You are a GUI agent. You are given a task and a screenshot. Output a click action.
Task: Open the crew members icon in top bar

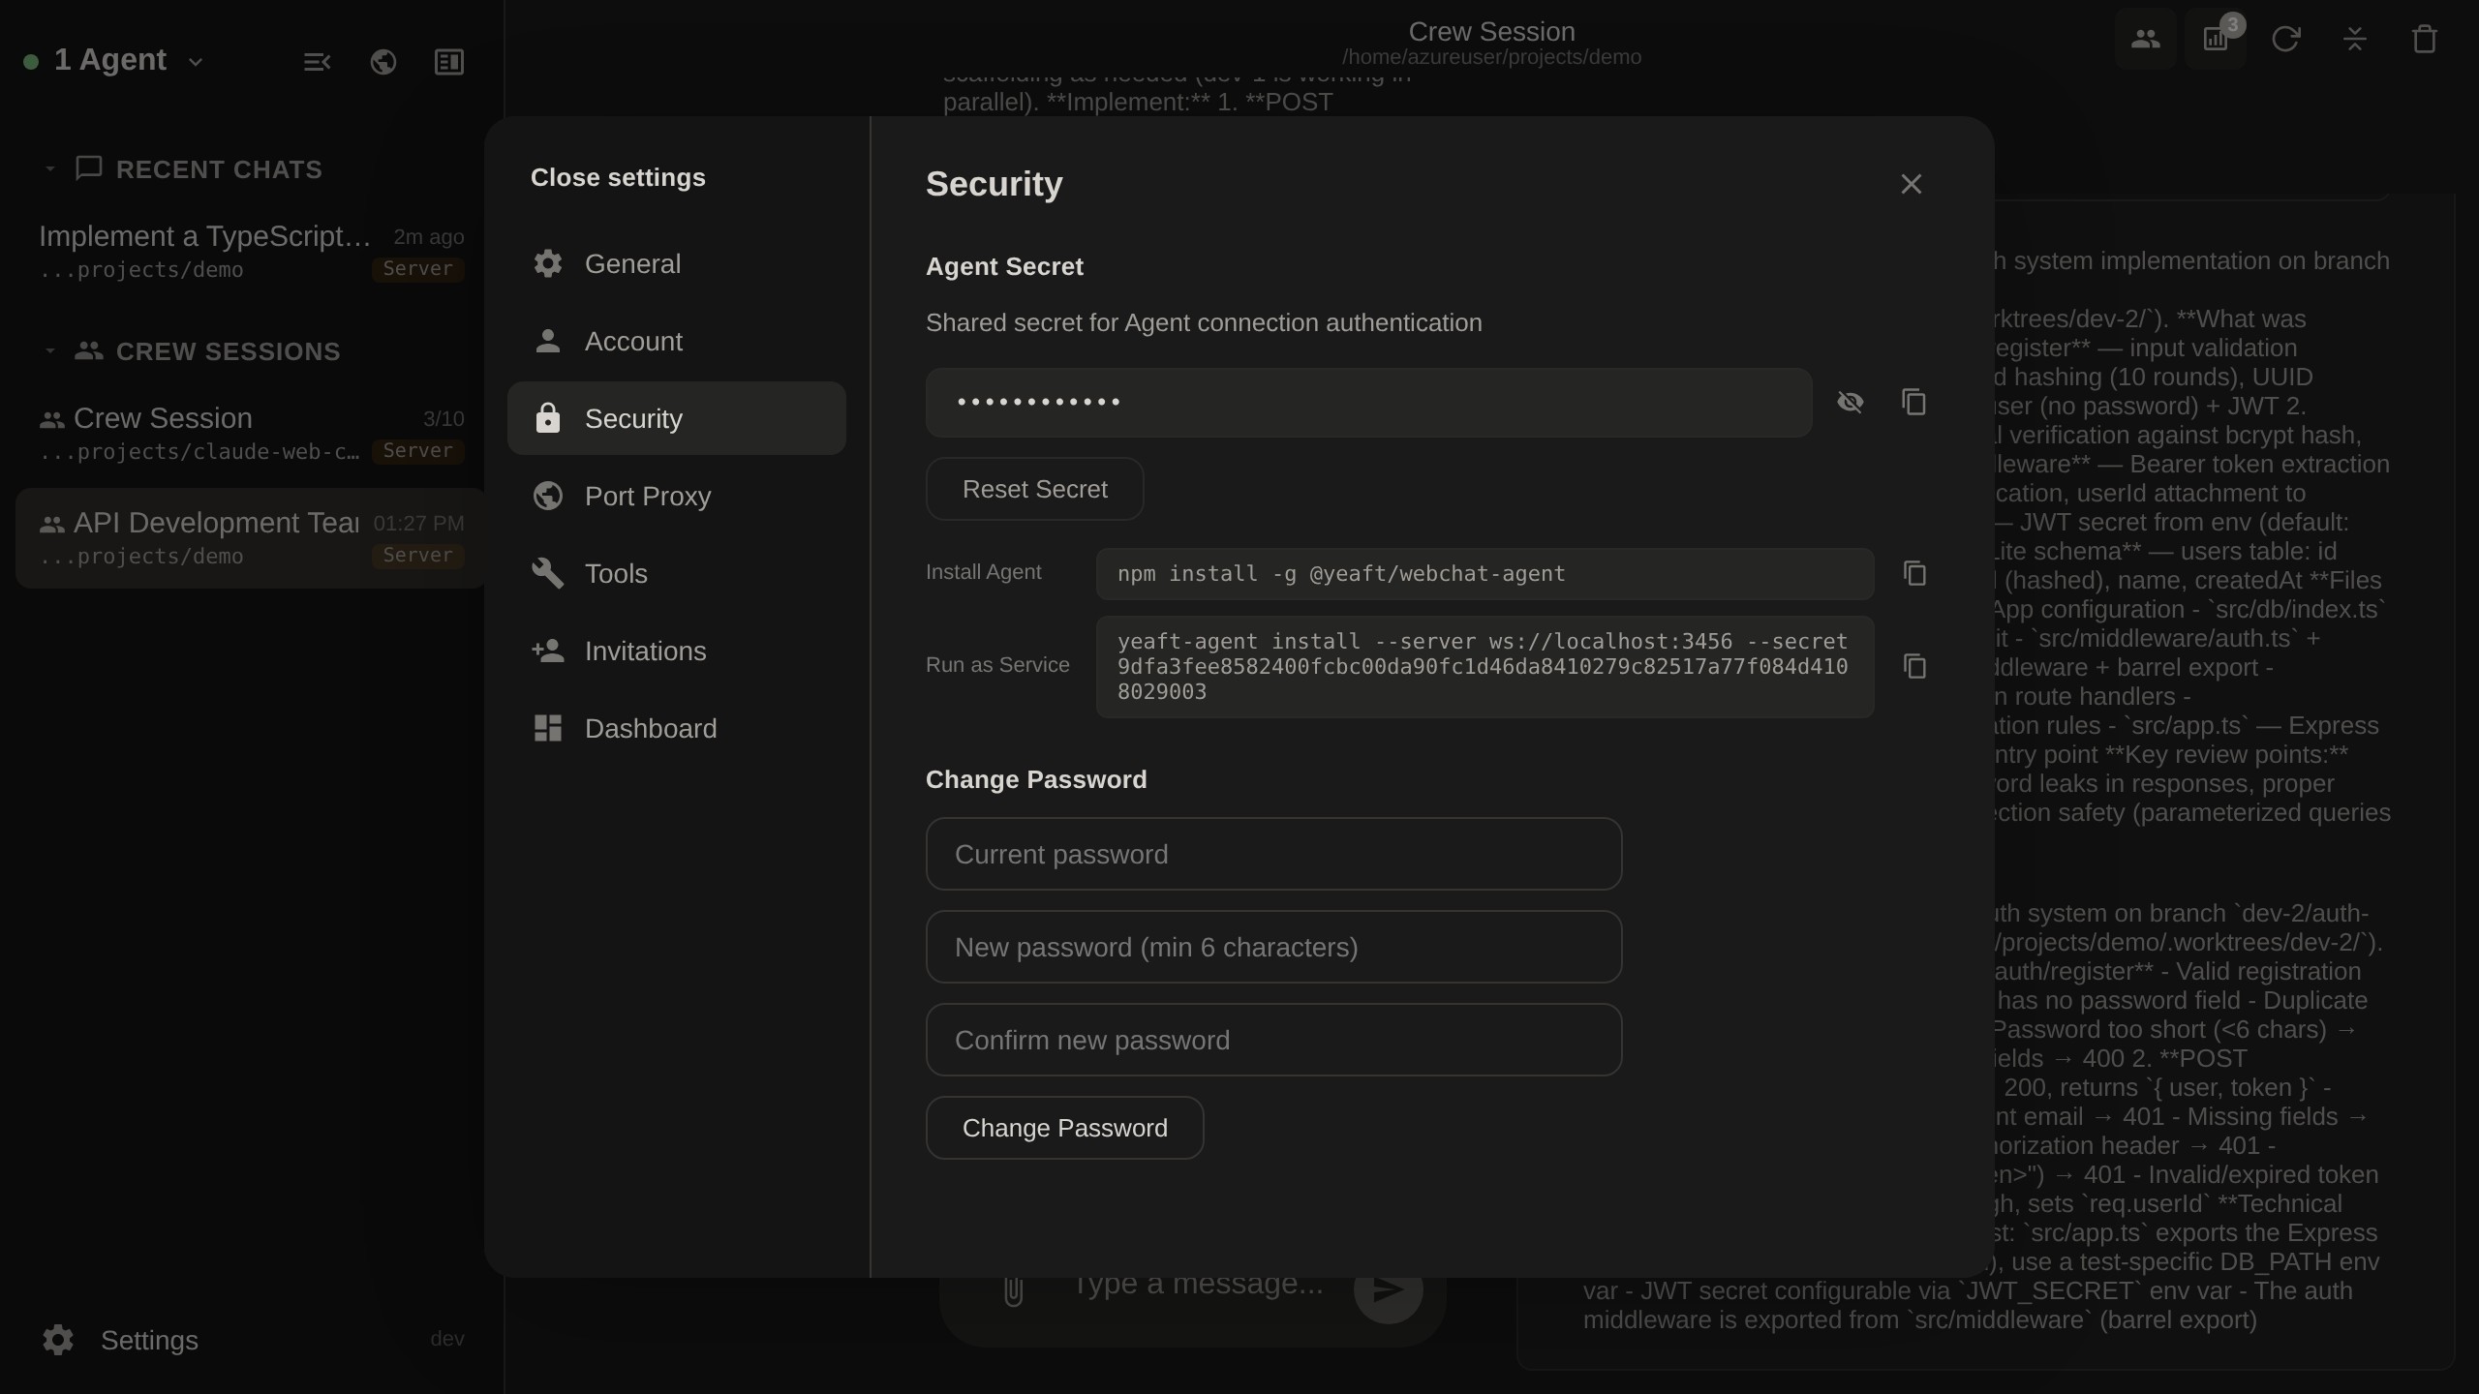click(2146, 39)
